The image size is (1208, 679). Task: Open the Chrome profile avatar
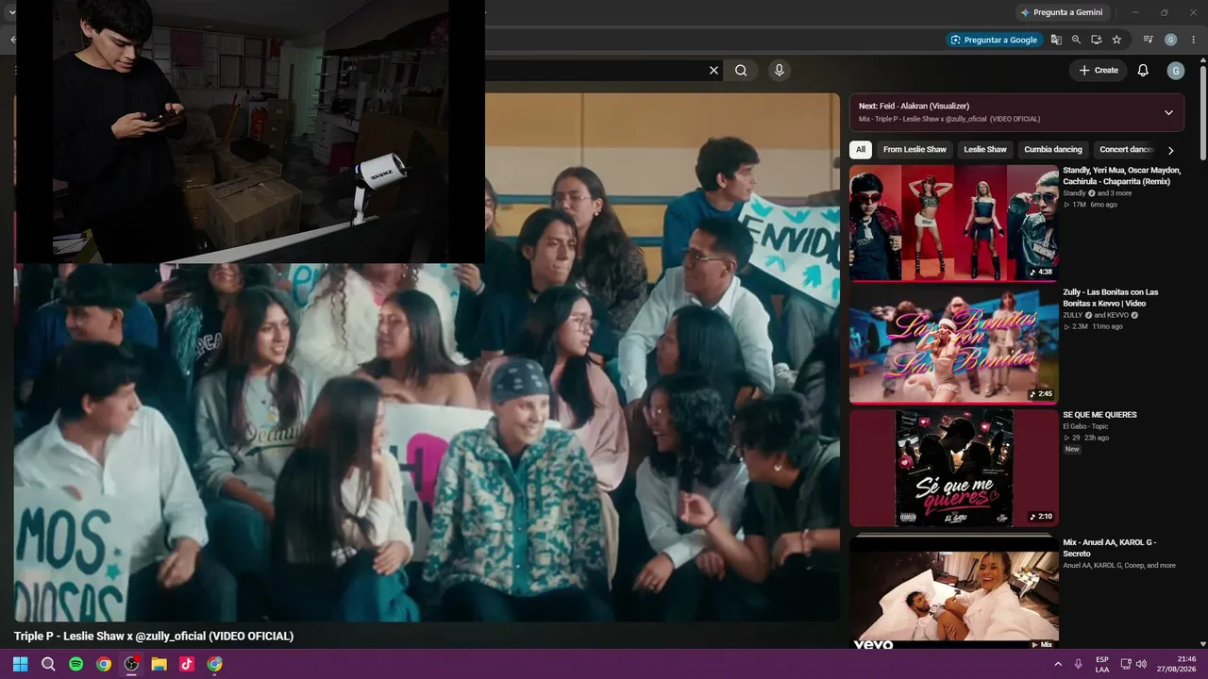click(x=1171, y=40)
